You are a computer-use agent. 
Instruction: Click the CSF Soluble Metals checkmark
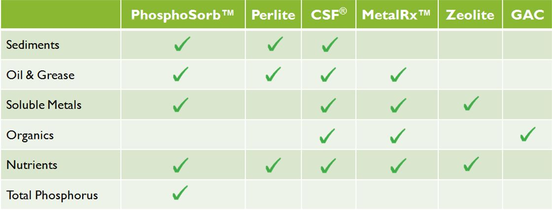click(327, 105)
